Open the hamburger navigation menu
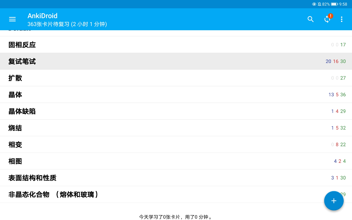This screenshot has height=220, width=352. (12, 19)
